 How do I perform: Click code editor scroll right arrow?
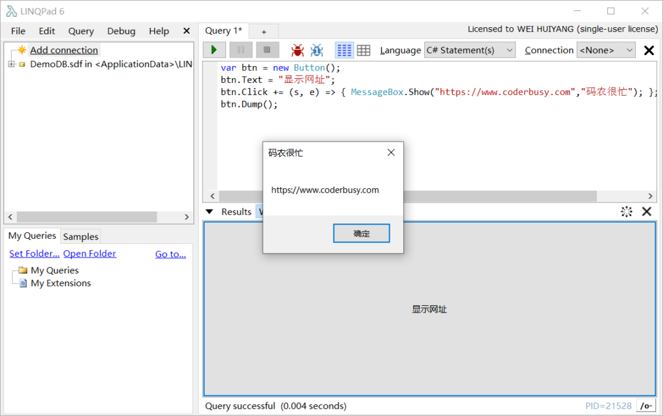pyautogui.click(x=650, y=196)
